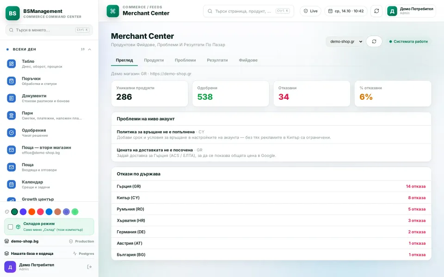The width and height of the screenshot is (444, 277).
Task: Click the Одобрени 538 card
Action: click(x=230, y=94)
